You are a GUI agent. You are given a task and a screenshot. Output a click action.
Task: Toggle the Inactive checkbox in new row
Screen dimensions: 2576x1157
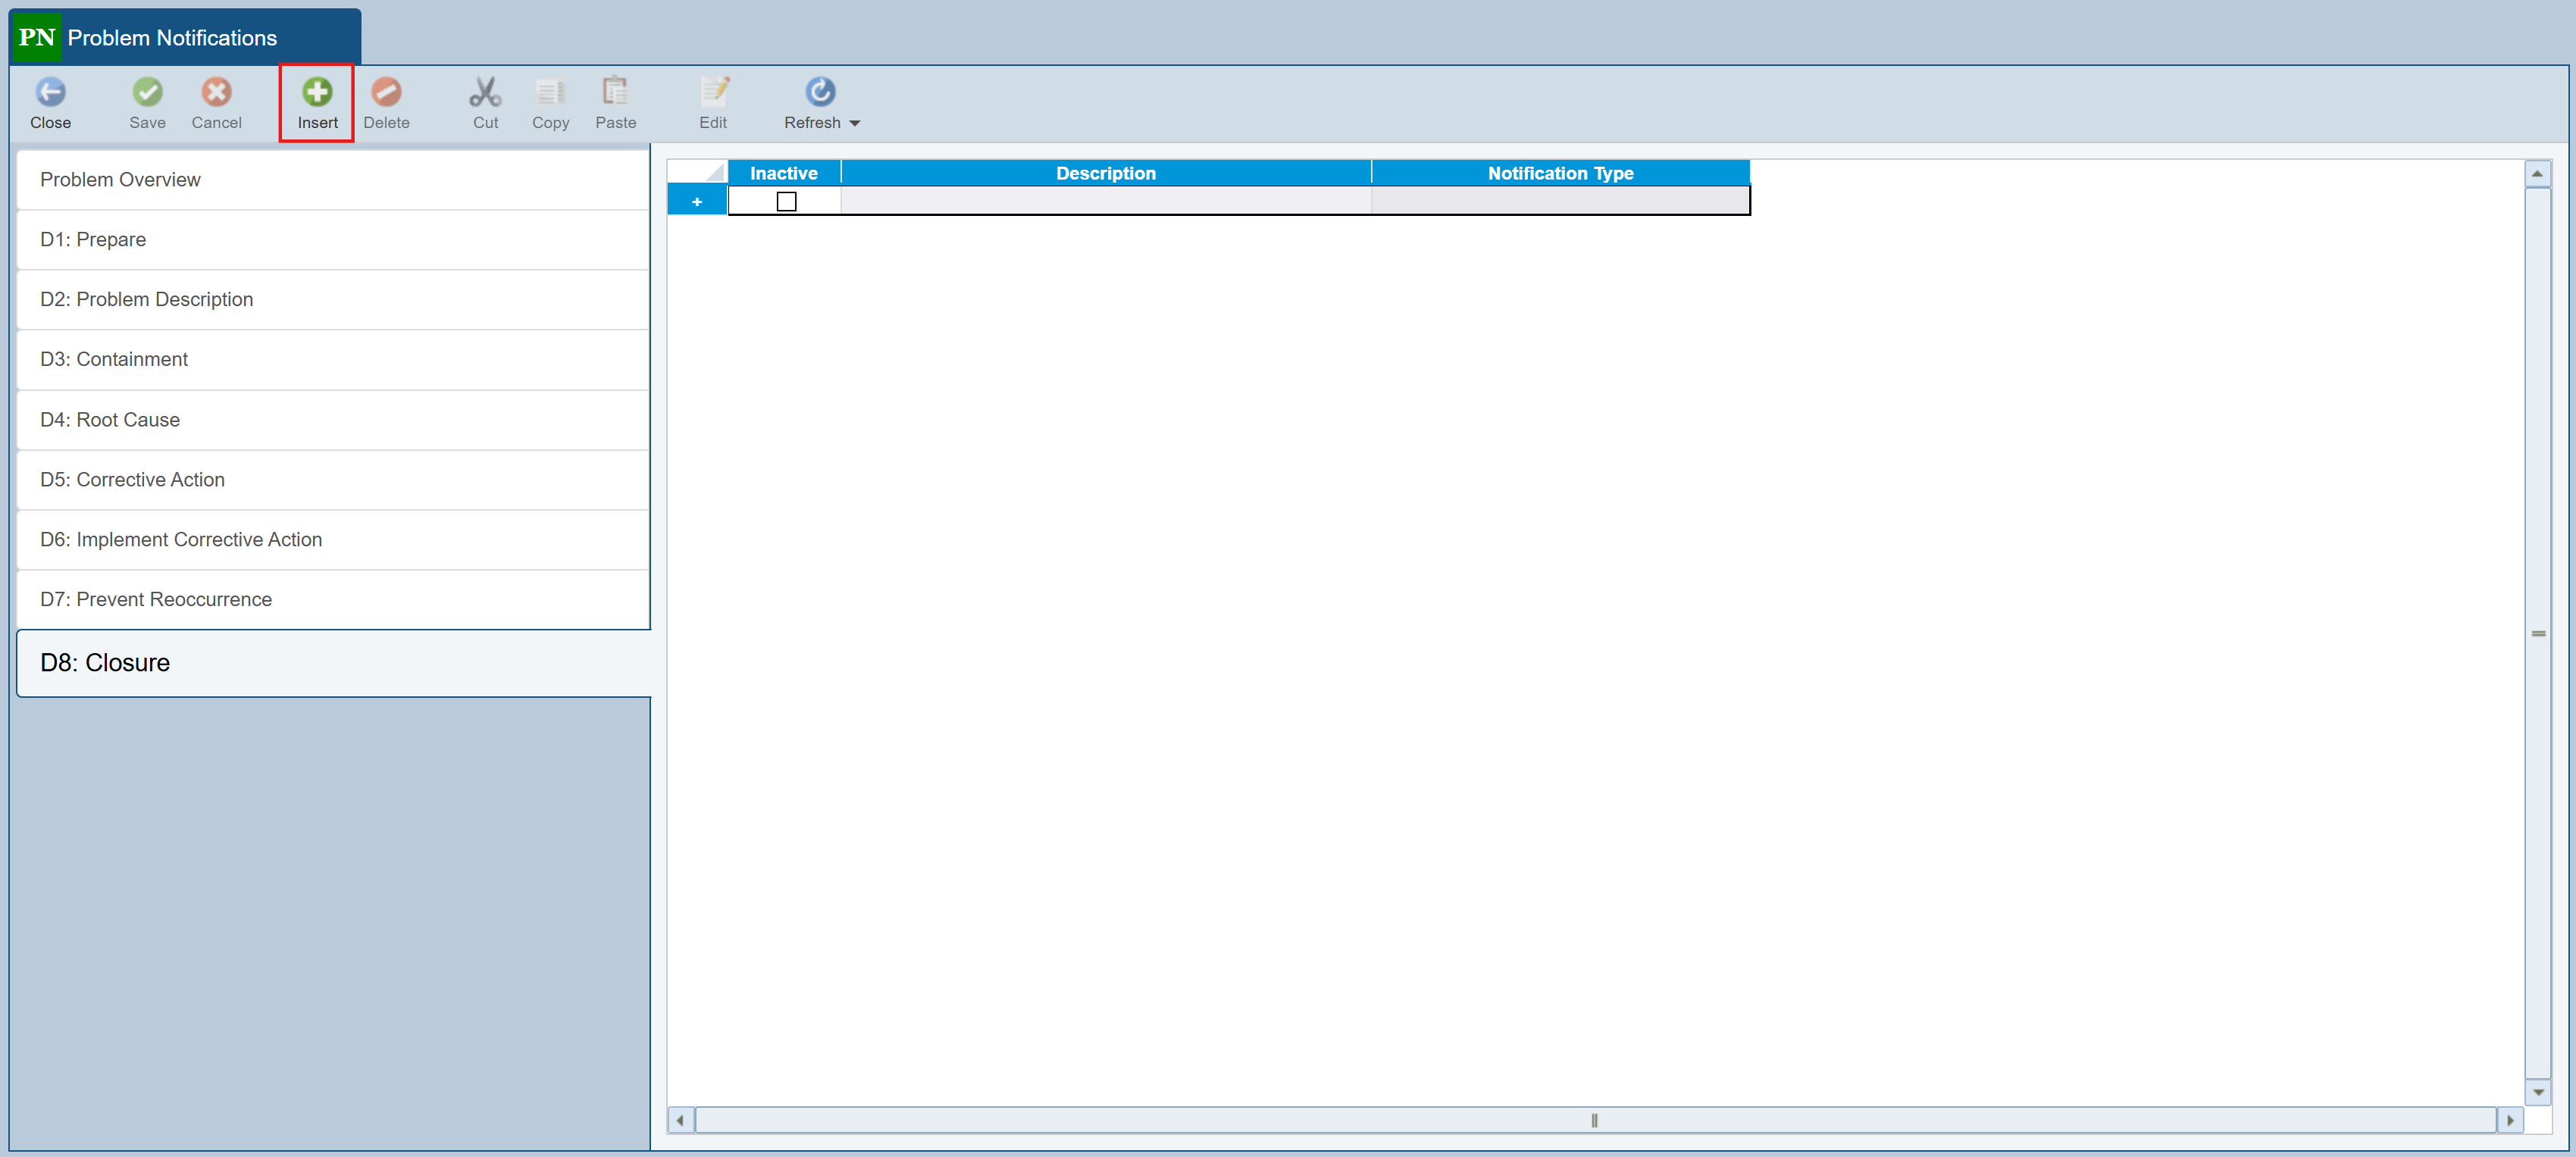(x=786, y=202)
